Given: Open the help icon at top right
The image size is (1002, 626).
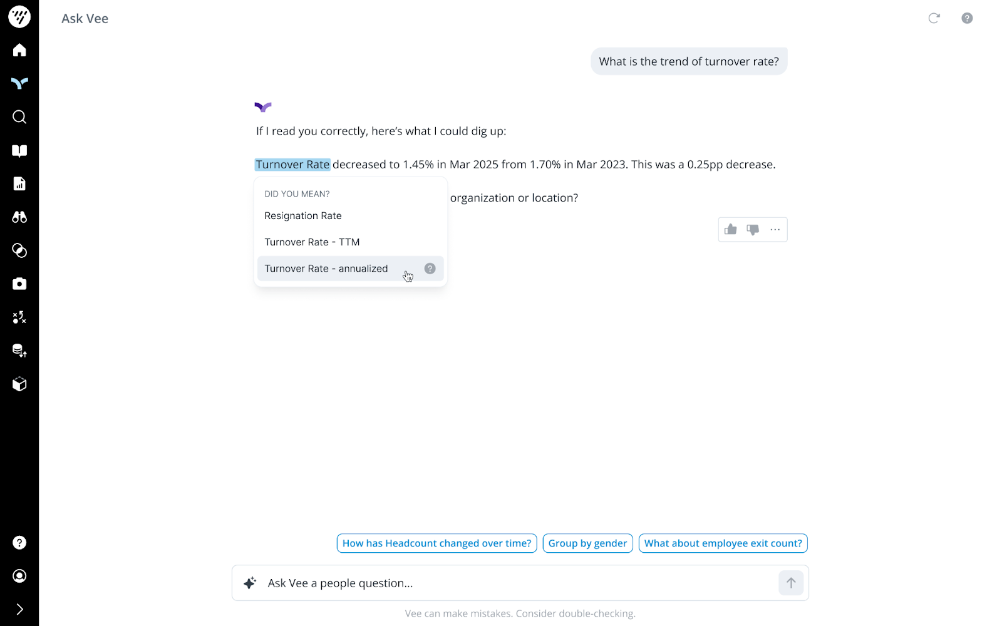Looking at the screenshot, I should [x=967, y=18].
